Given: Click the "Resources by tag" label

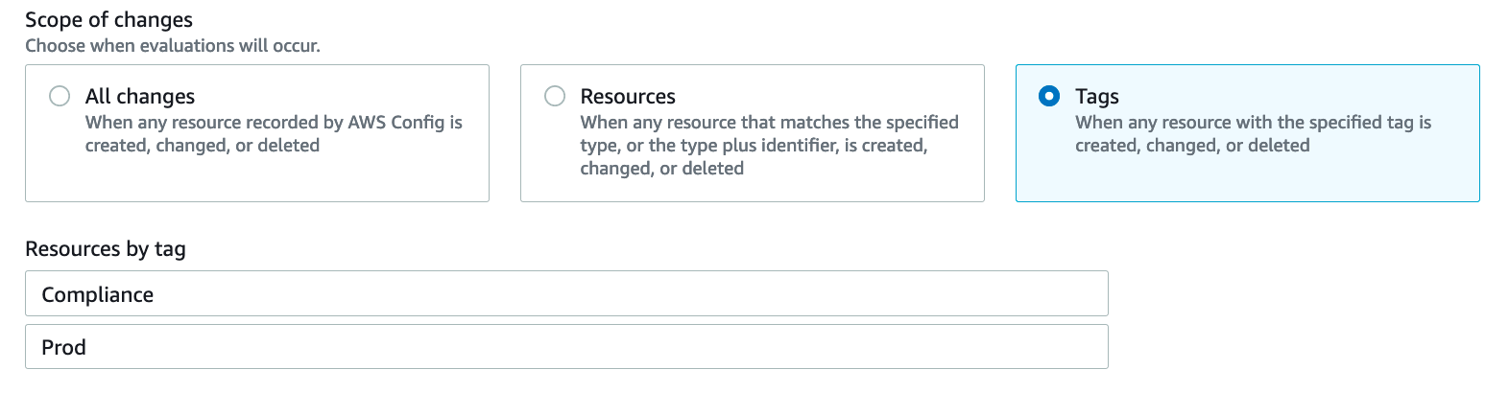Looking at the screenshot, I should pos(106,249).
